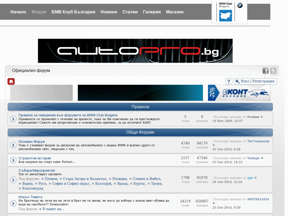Go to latest post by Vantage
The height and width of the screenshot is (216, 288).
[x=262, y=158]
